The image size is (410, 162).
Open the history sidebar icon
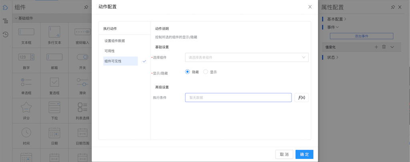(5, 34)
